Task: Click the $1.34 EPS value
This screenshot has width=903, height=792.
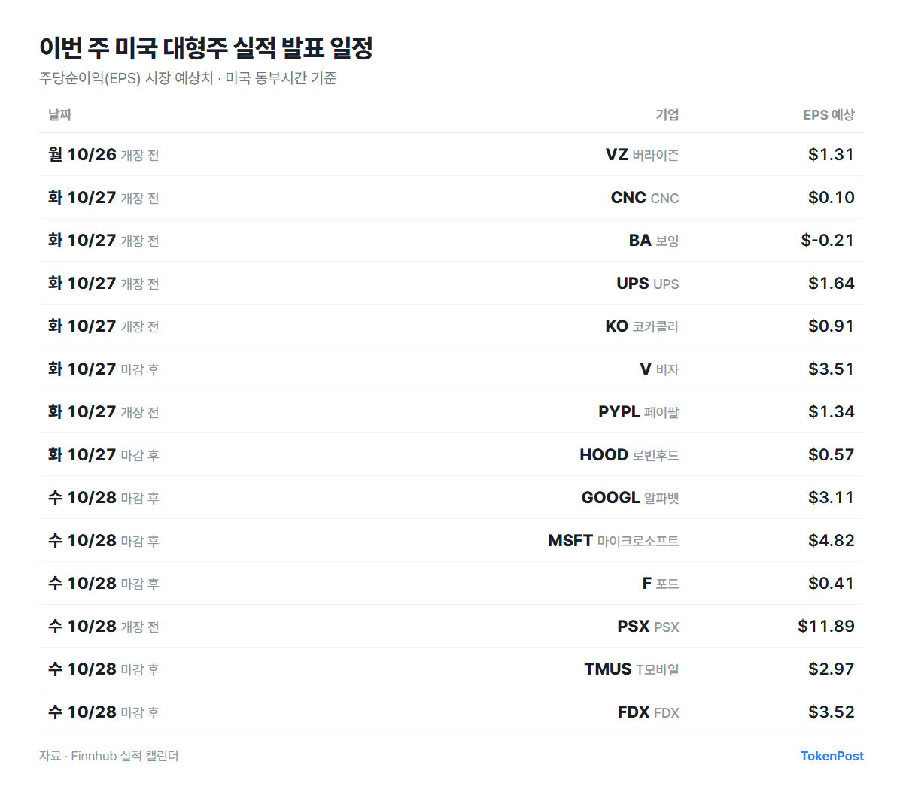Action: pos(832,411)
